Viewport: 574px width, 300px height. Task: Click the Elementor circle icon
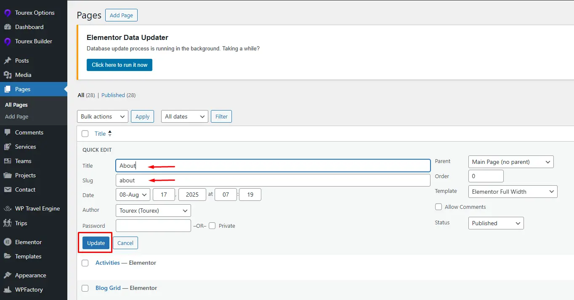point(7,242)
